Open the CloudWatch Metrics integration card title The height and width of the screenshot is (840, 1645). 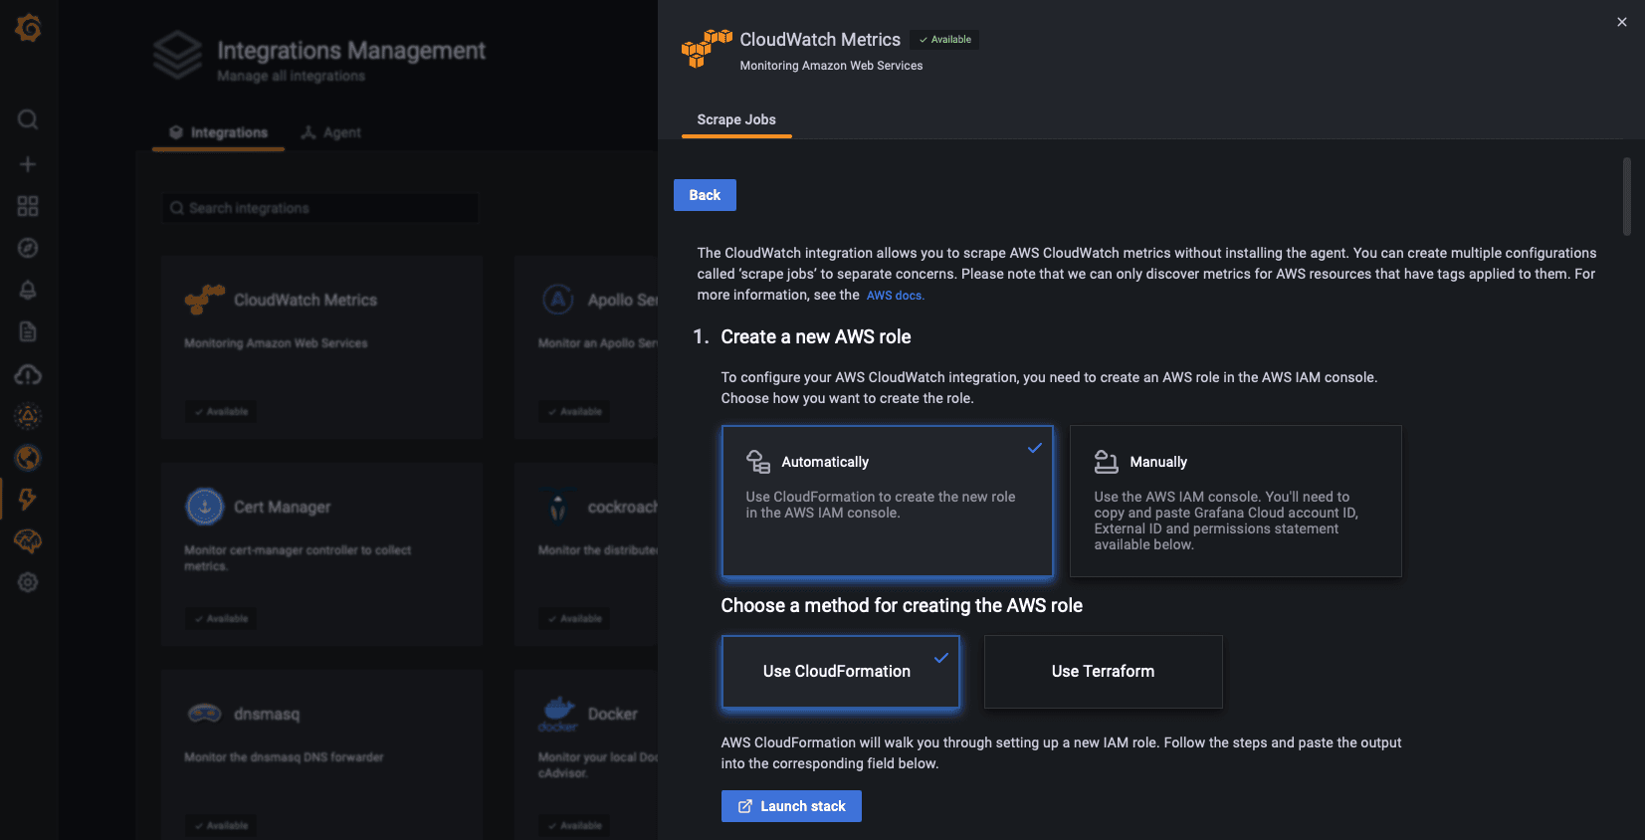tap(306, 300)
